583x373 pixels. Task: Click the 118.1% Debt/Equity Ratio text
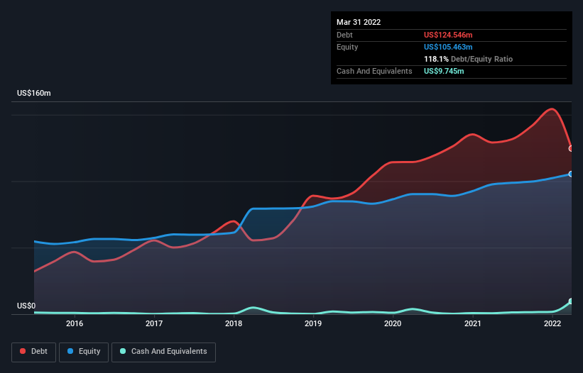coord(468,59)
